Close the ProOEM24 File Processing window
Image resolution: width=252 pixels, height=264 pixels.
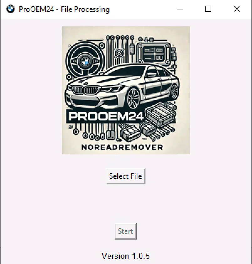click(x=237, y=9)
